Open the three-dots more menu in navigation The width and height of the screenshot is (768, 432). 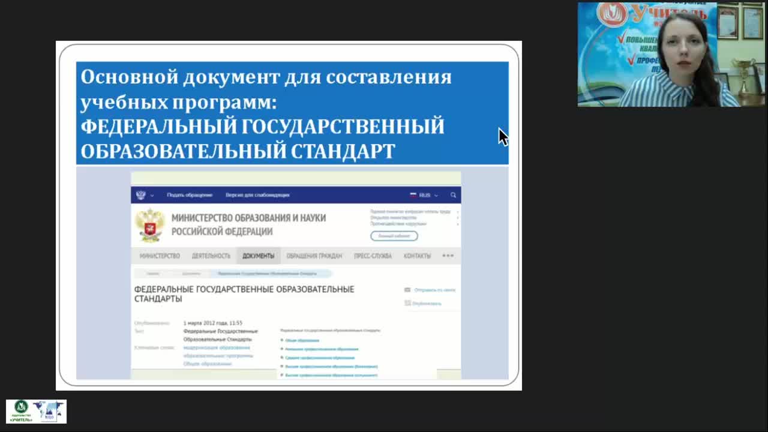pos(448,256)
